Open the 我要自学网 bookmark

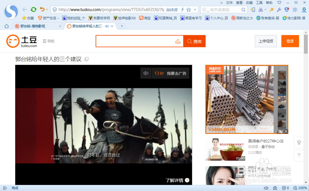pos(99,18)
